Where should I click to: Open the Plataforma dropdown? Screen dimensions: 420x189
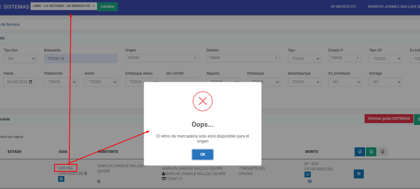pyautogui.click(x=60, y=82)
